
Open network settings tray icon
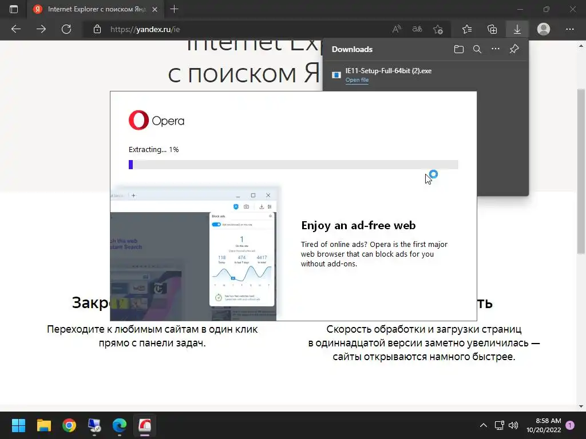tap(499, 425)
